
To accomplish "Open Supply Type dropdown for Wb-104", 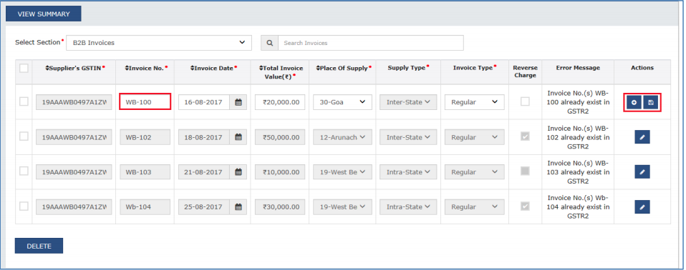I will point(408,206).
